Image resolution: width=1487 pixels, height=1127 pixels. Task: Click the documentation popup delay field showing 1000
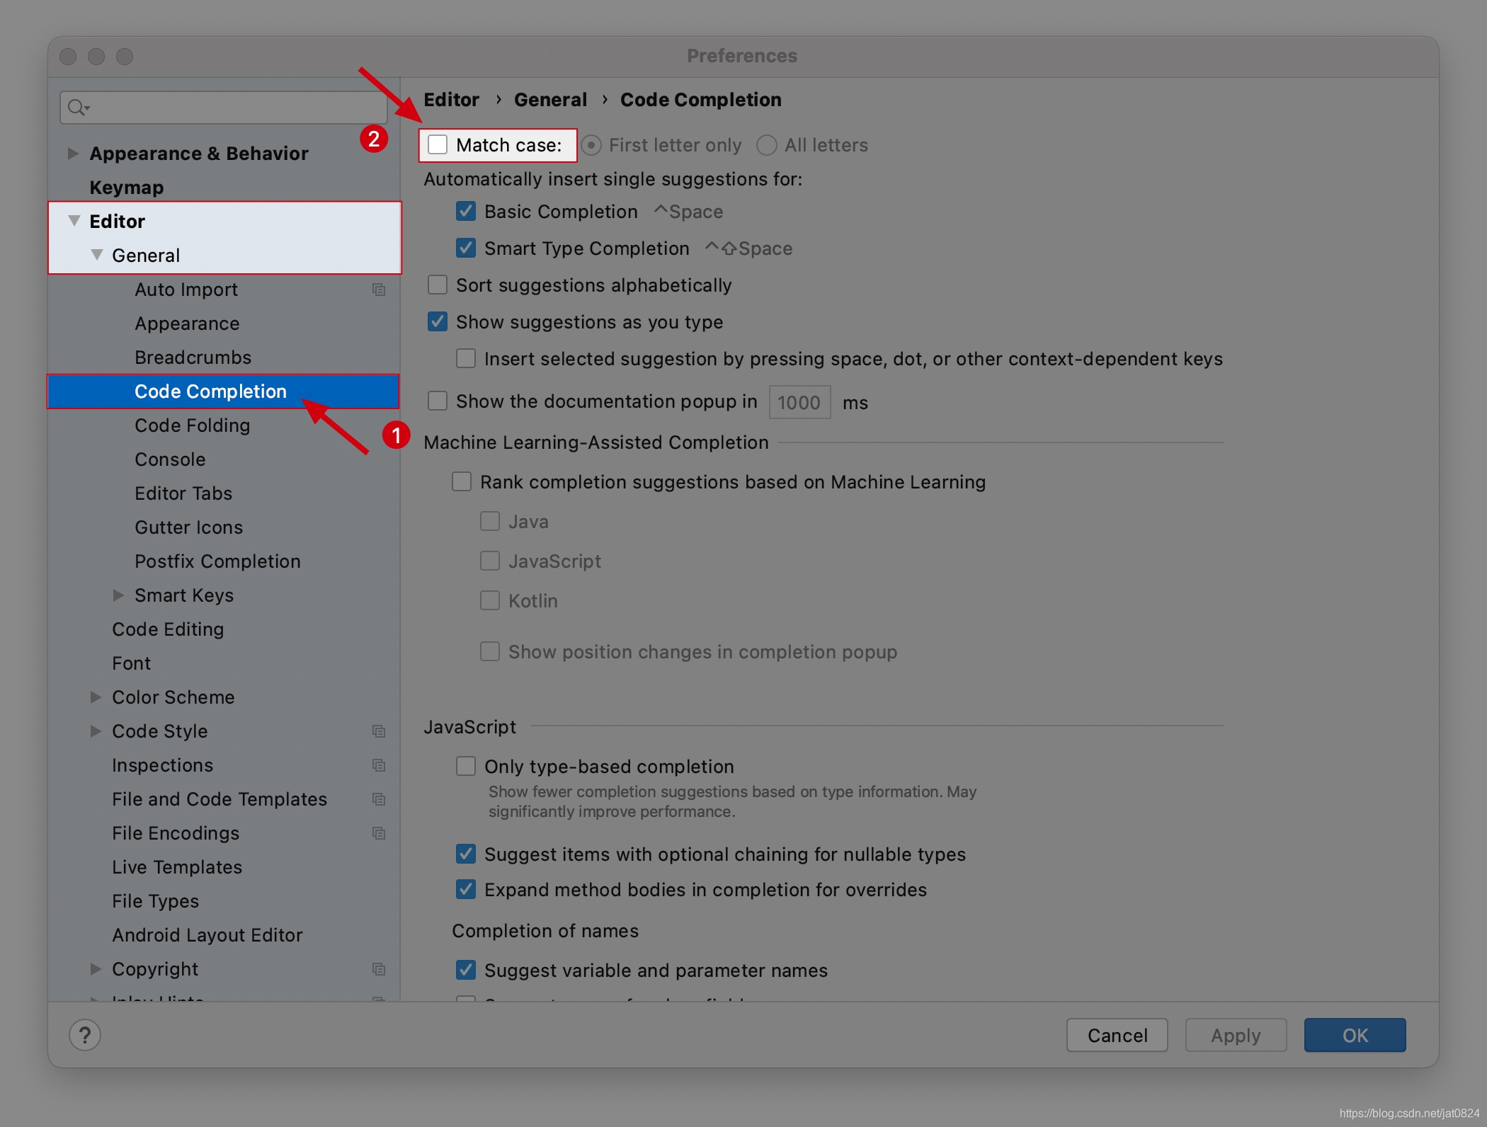(x=799, y=402)
